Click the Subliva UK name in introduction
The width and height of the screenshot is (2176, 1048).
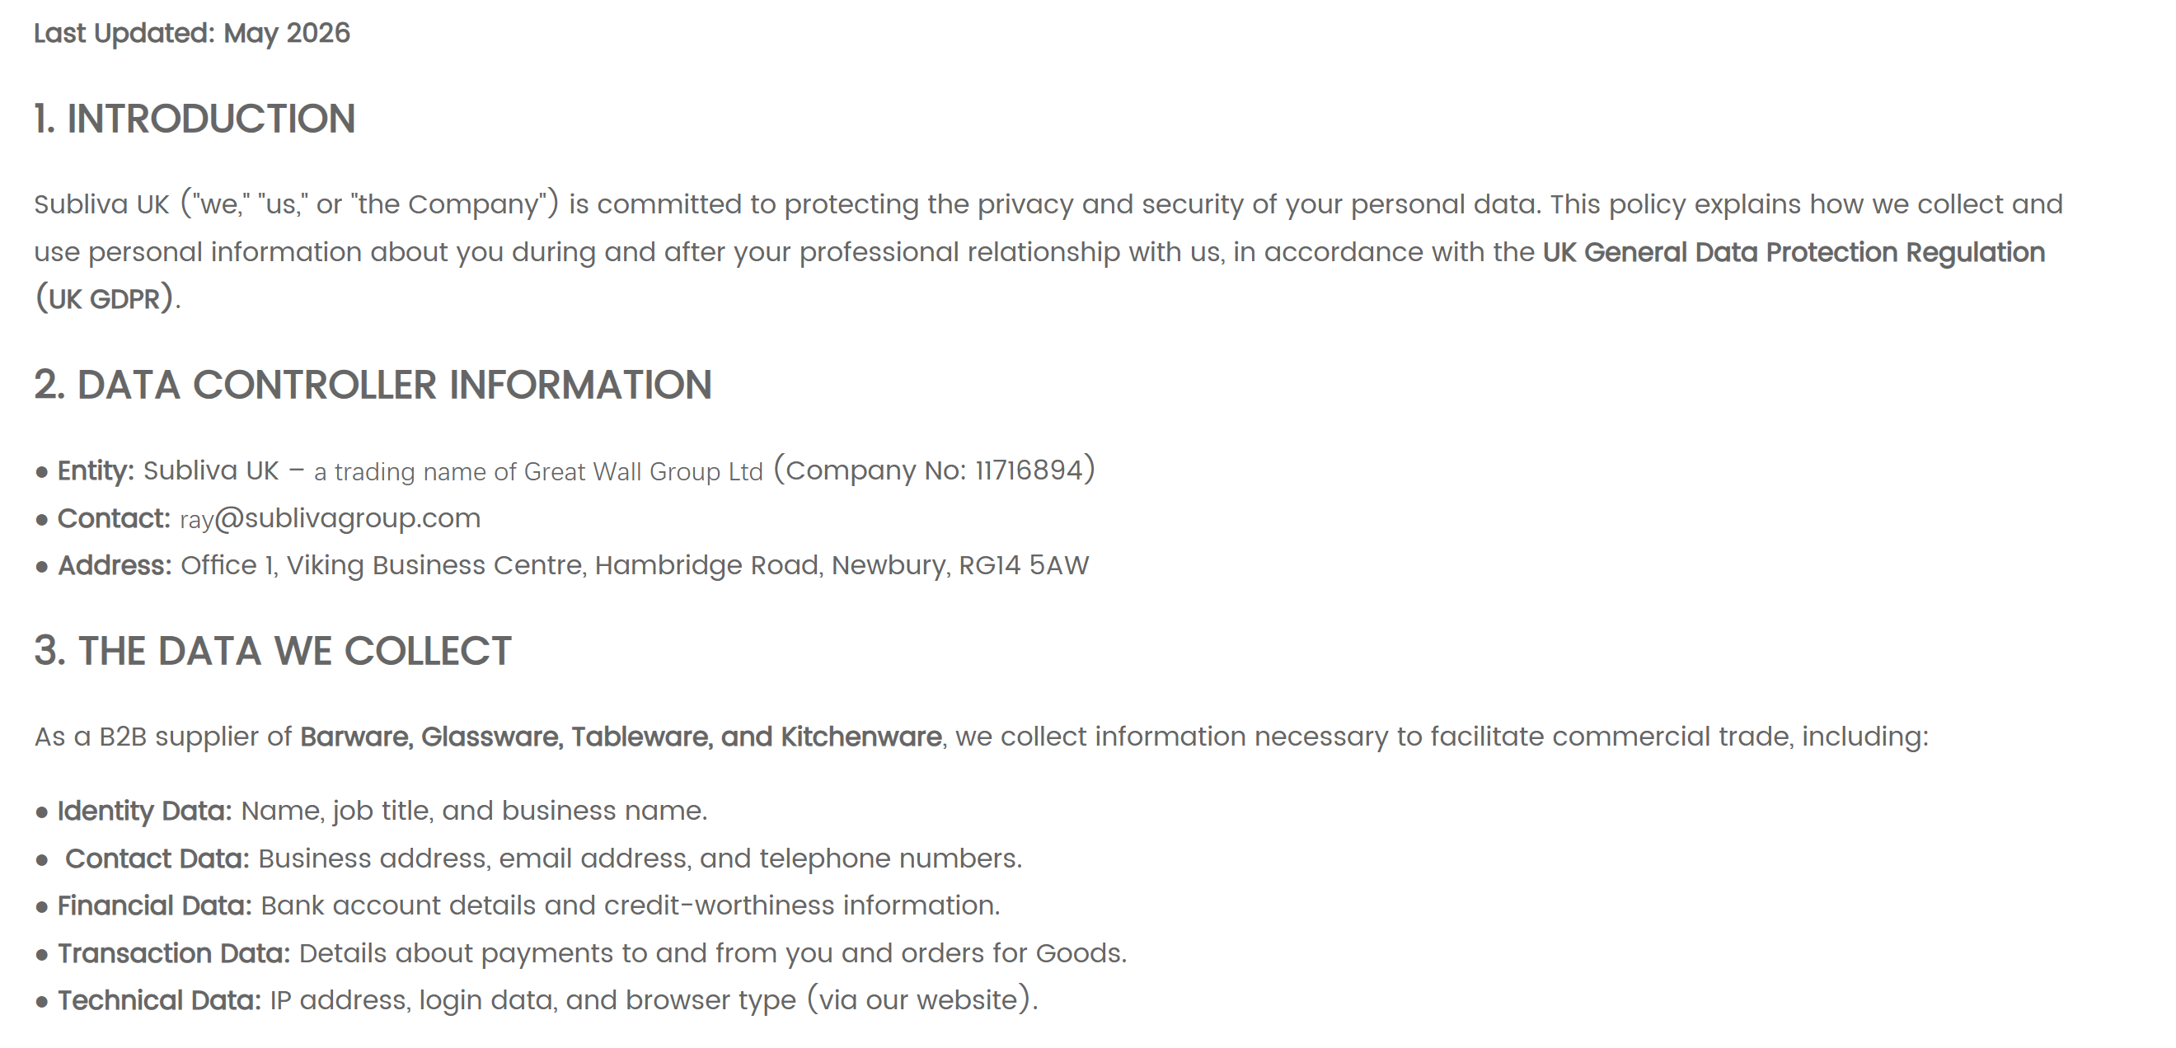point(101,205)
